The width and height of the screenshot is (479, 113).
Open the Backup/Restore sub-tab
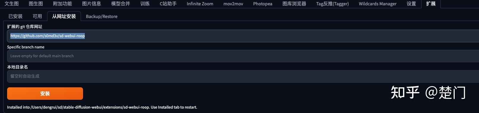coord(102,16)
